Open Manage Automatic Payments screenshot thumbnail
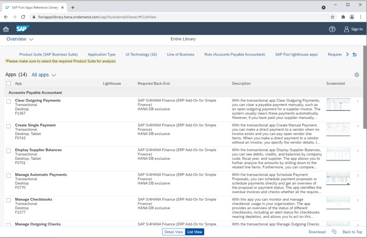367x238 pixels. click(338, 179)
